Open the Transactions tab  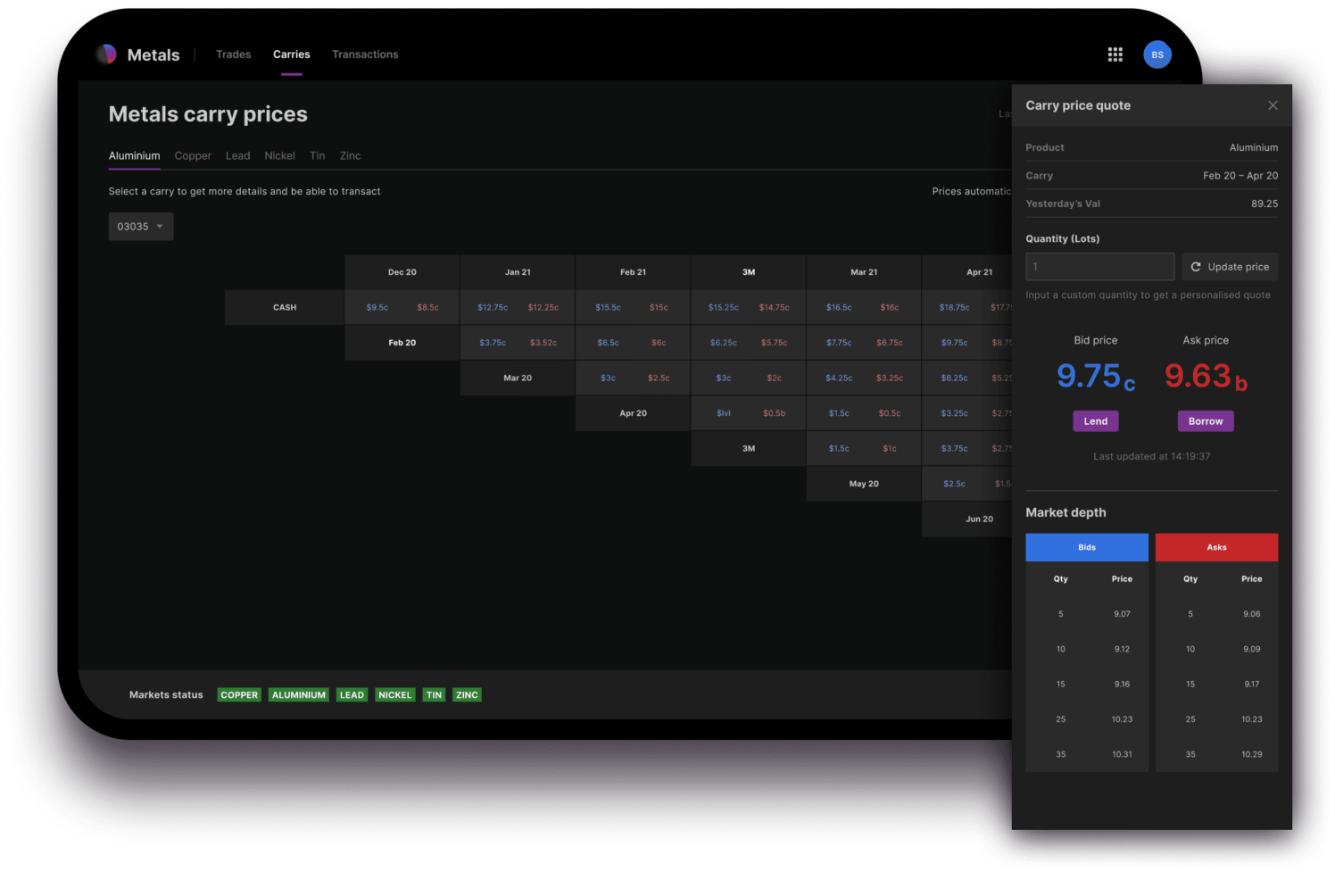[x=365, y=54]
